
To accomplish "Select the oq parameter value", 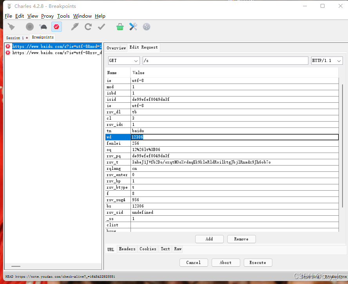I will pyautogui.click(x=235, y=149).
